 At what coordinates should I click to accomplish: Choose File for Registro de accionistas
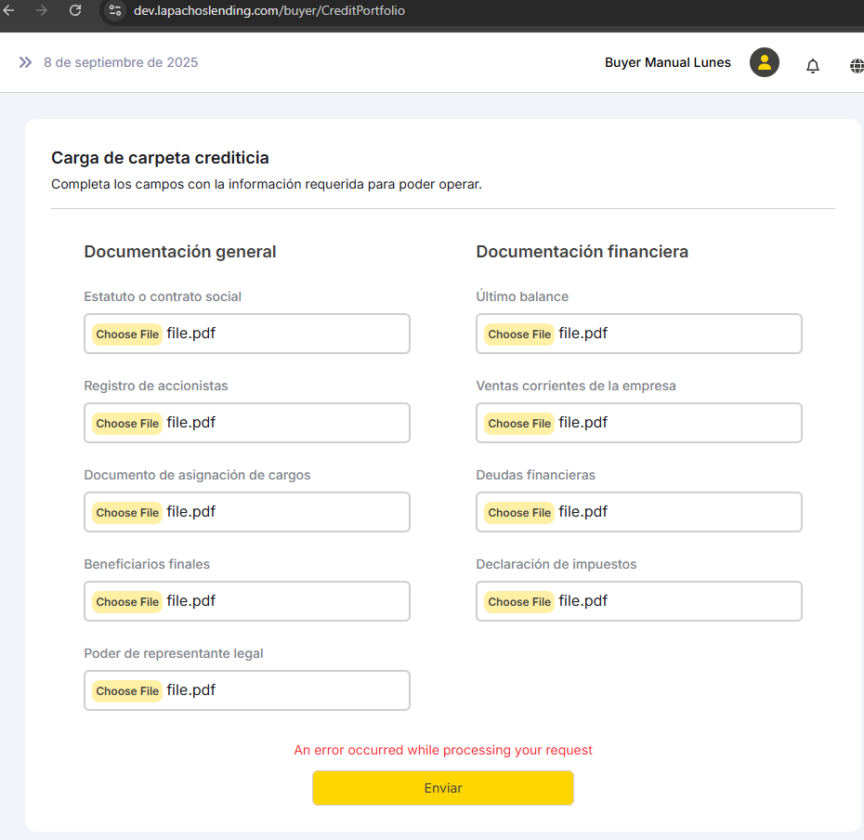(127, 423)
